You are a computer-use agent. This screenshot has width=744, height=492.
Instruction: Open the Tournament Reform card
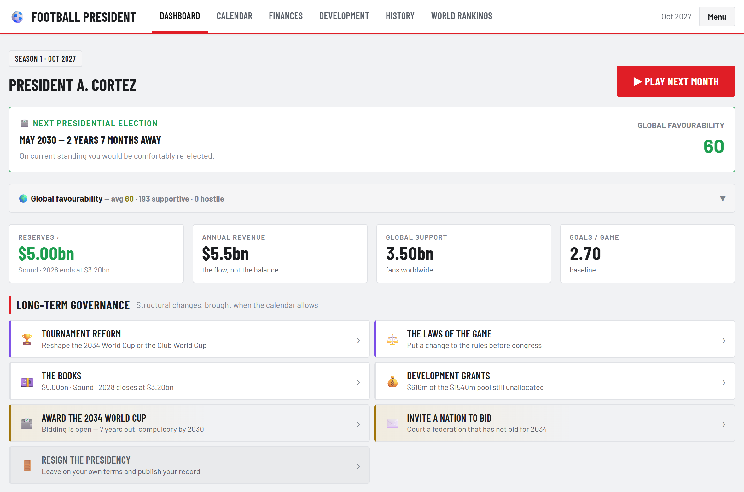(x=189, y=339)
